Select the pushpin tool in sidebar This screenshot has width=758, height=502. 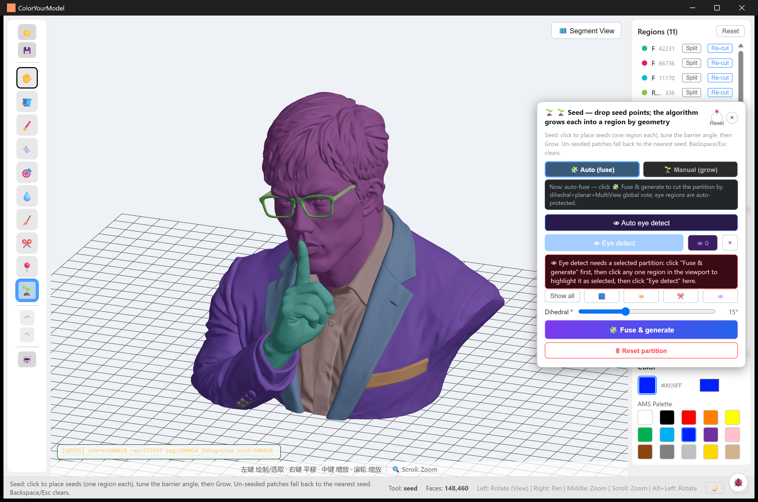point(27,267)
